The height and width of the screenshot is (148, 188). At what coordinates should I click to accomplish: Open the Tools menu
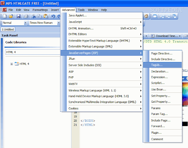point(81,10)
